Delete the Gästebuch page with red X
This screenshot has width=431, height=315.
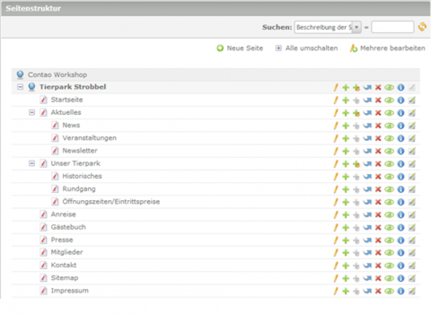(378, 227)
